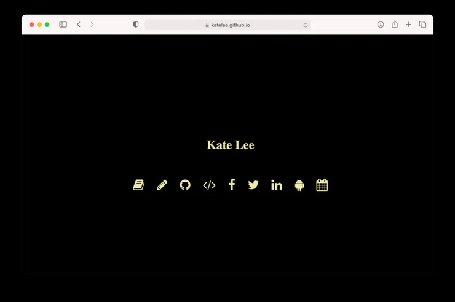
Task: Open the Facebook icon link
Action: tap(232, 184)
